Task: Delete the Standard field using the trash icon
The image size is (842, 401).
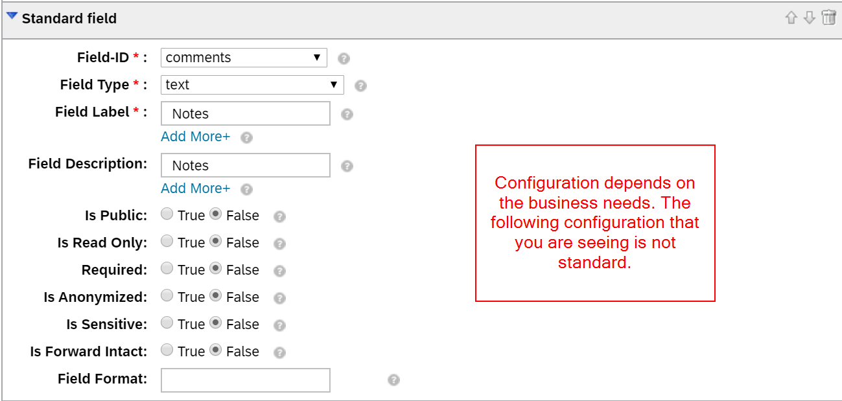Action: (x=828, y=17)
